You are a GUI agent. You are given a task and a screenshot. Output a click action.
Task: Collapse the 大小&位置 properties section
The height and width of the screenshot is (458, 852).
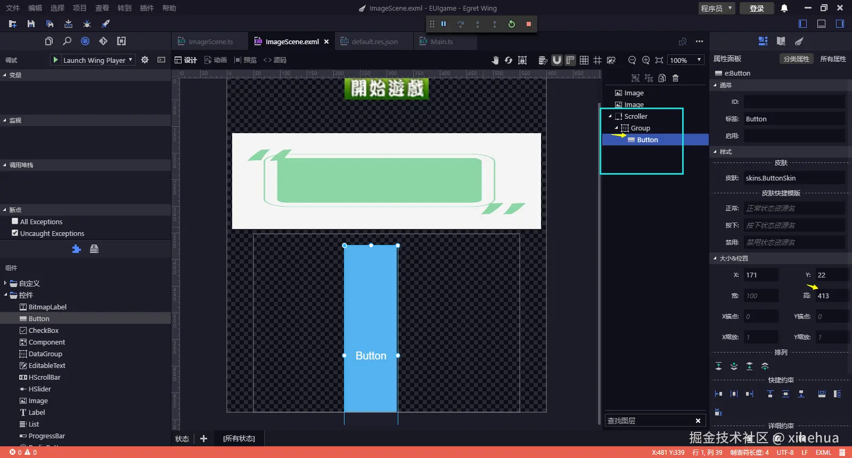(715, 258)
